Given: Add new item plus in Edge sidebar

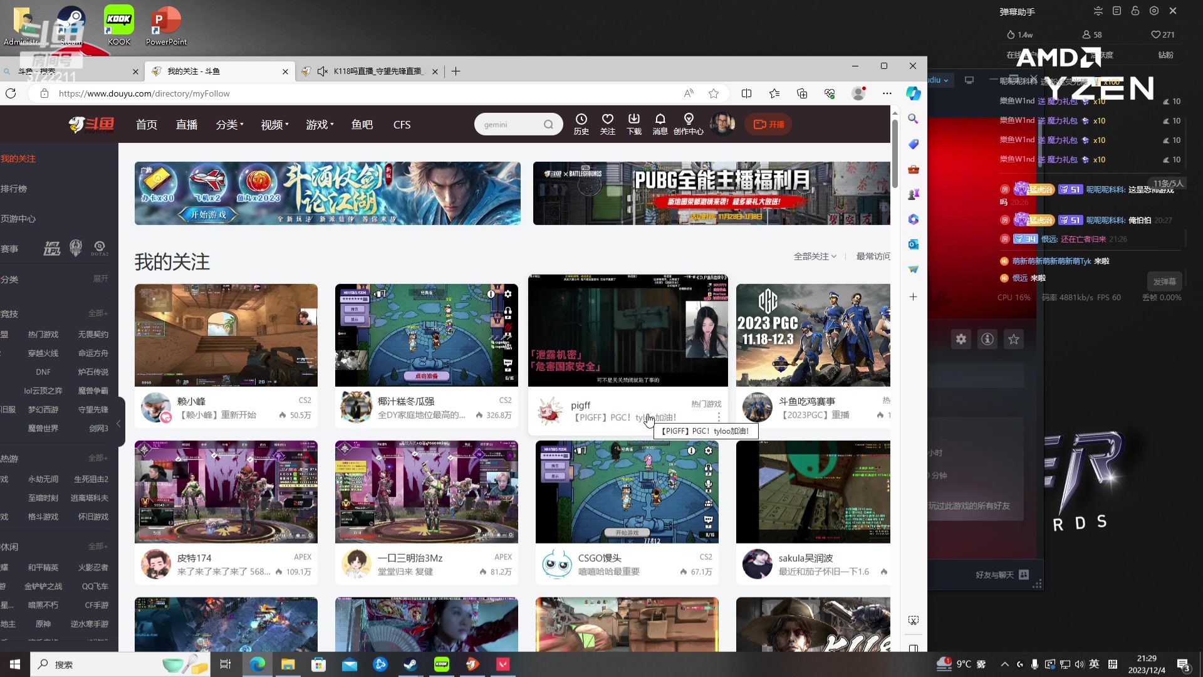Looking at the screenshot, I should click(x=914, y=297).
